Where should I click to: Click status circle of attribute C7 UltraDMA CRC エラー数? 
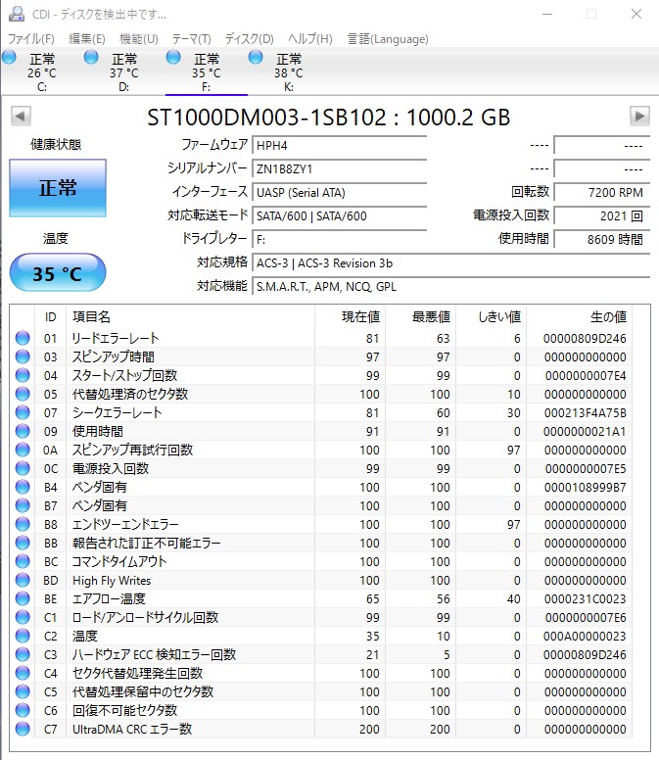click(23, 729)
